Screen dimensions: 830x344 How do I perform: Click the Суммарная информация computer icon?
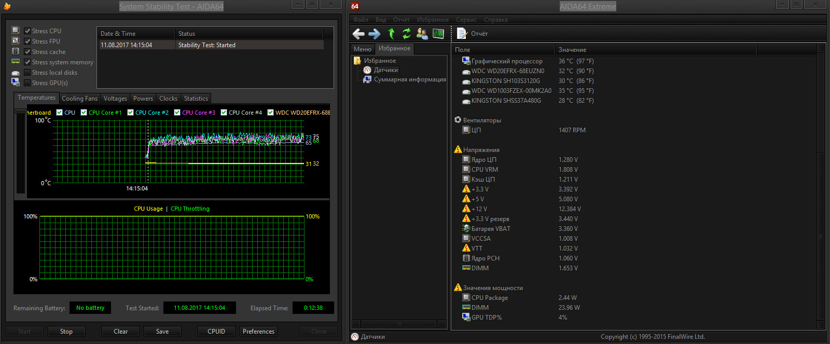point(367,79)
